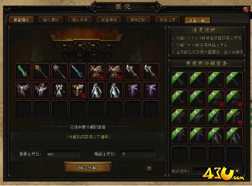Screen dimensions: 252x186
Task: Click the 精品注灵石 value field
Action: tap(138, 154)
